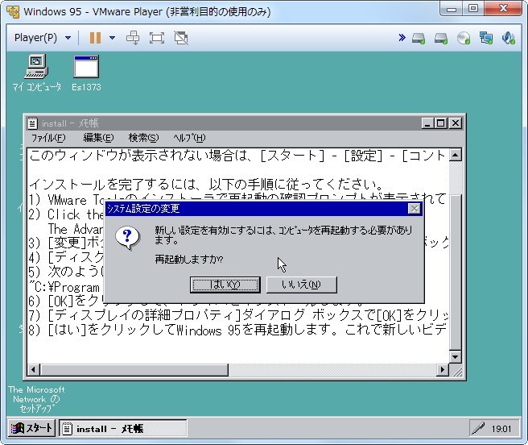Image resolution: width=528 pixels, height=445 pixels.
Task: Click the 19:01 clock in tray
Action: (501, 429)
